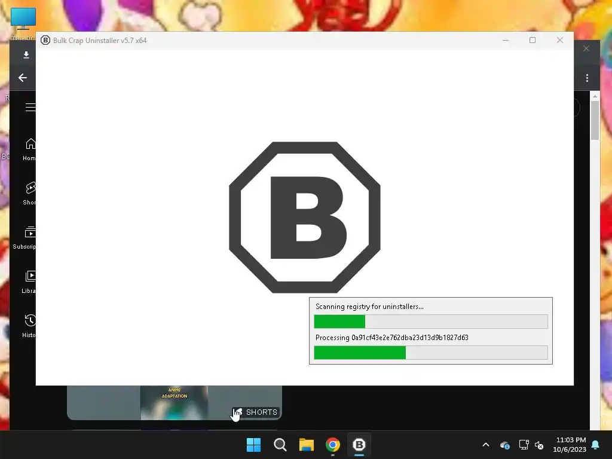Maximize the Bulk Crap Uninstaller window
This screenshot has height=459, width=612.
(533, 40)
